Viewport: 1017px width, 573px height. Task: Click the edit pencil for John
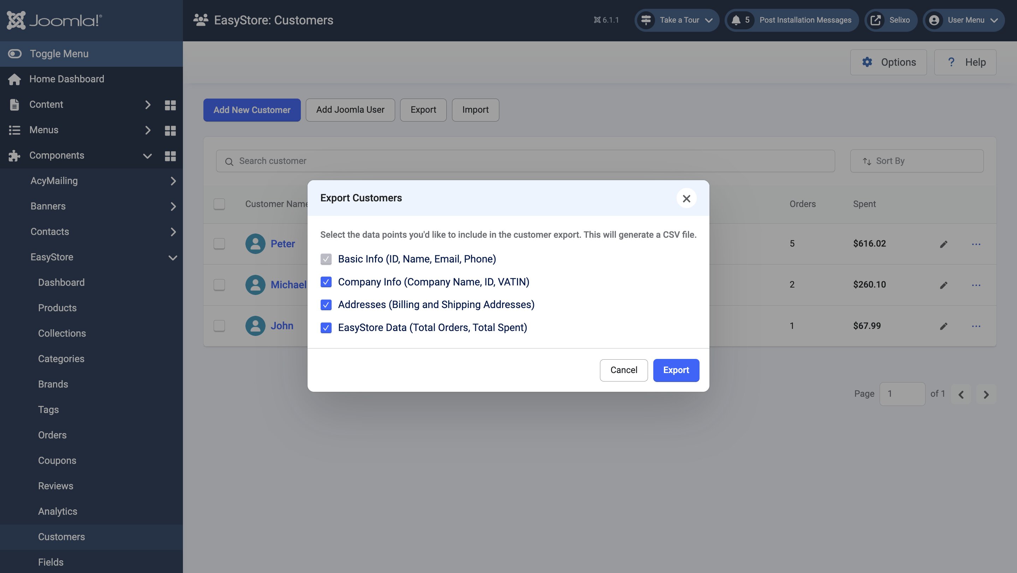(944, 326)
